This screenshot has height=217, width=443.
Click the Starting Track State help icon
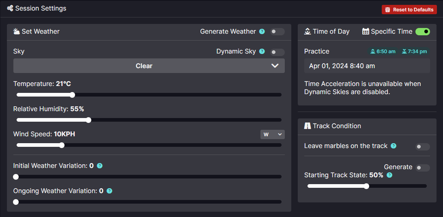coord(389,175)
